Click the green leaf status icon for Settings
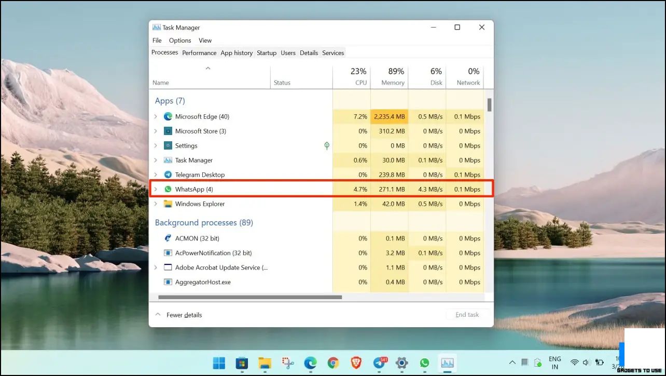This screenshot has width=666, height=376. (x=327, y=145)
